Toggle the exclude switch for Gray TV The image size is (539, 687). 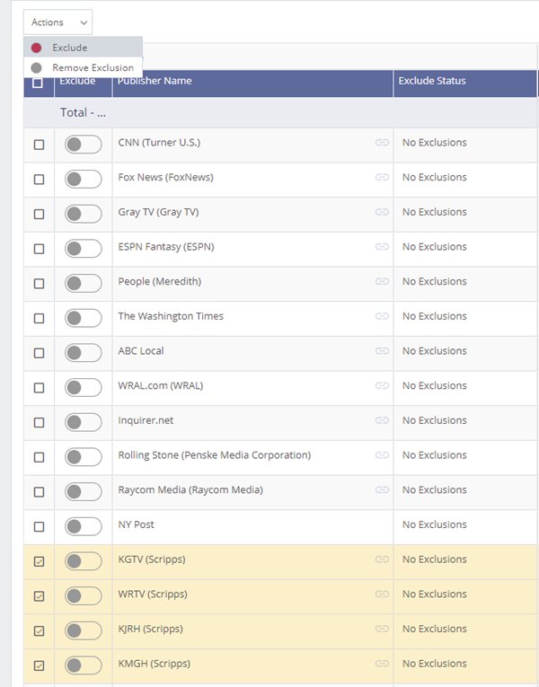pos(83,214)
